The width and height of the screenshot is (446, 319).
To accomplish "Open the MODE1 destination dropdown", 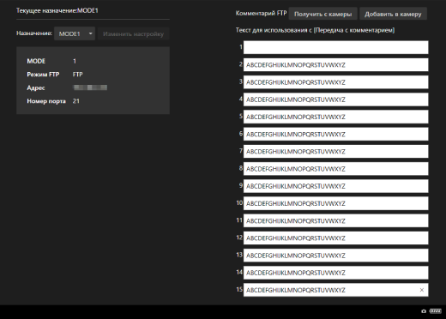I will pos(75,33).
